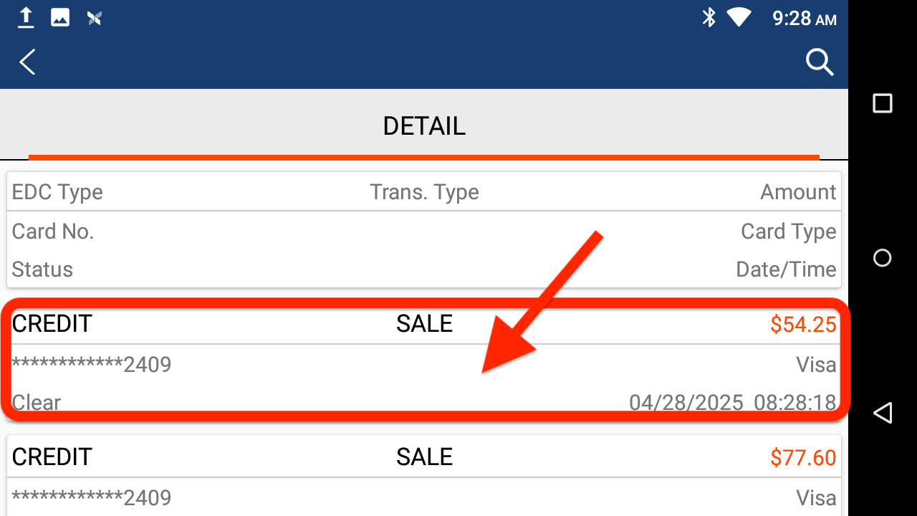Image resolution: width=917 pixels, height=516 pixels.
Task: Tap the Wi-Fi signal icon
Action: [x=739, y=17]
